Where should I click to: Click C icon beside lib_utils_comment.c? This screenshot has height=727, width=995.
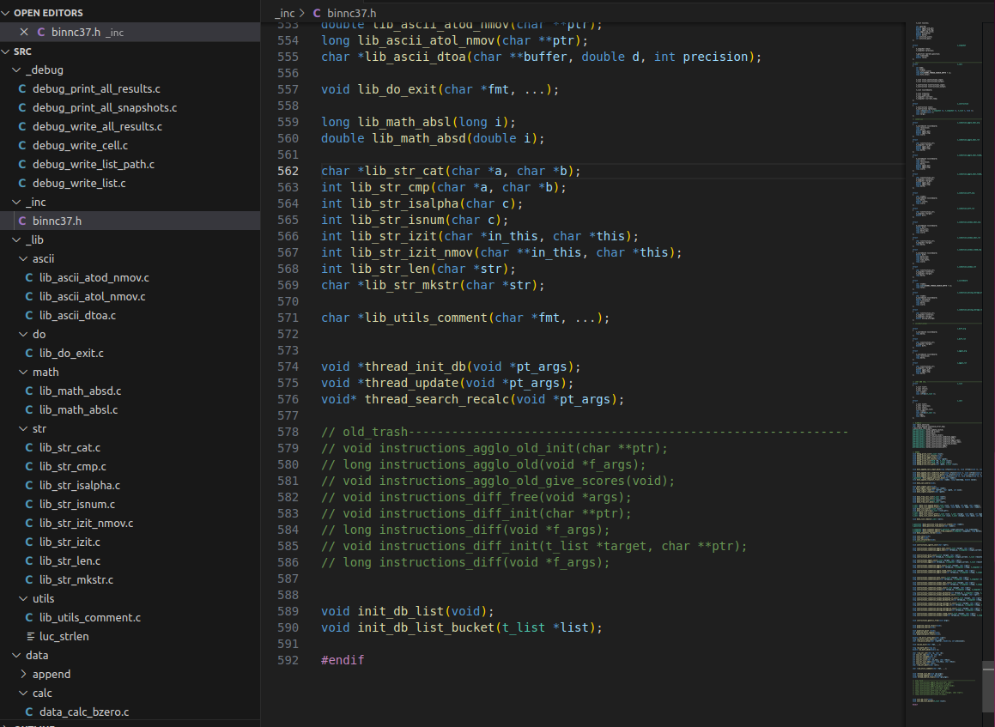tap(29, 617)
